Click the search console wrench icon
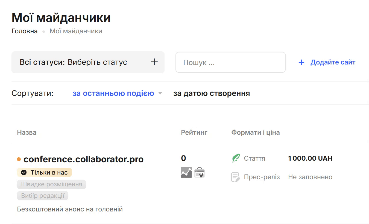Viewport: 369px width, 224px height. 200,172
